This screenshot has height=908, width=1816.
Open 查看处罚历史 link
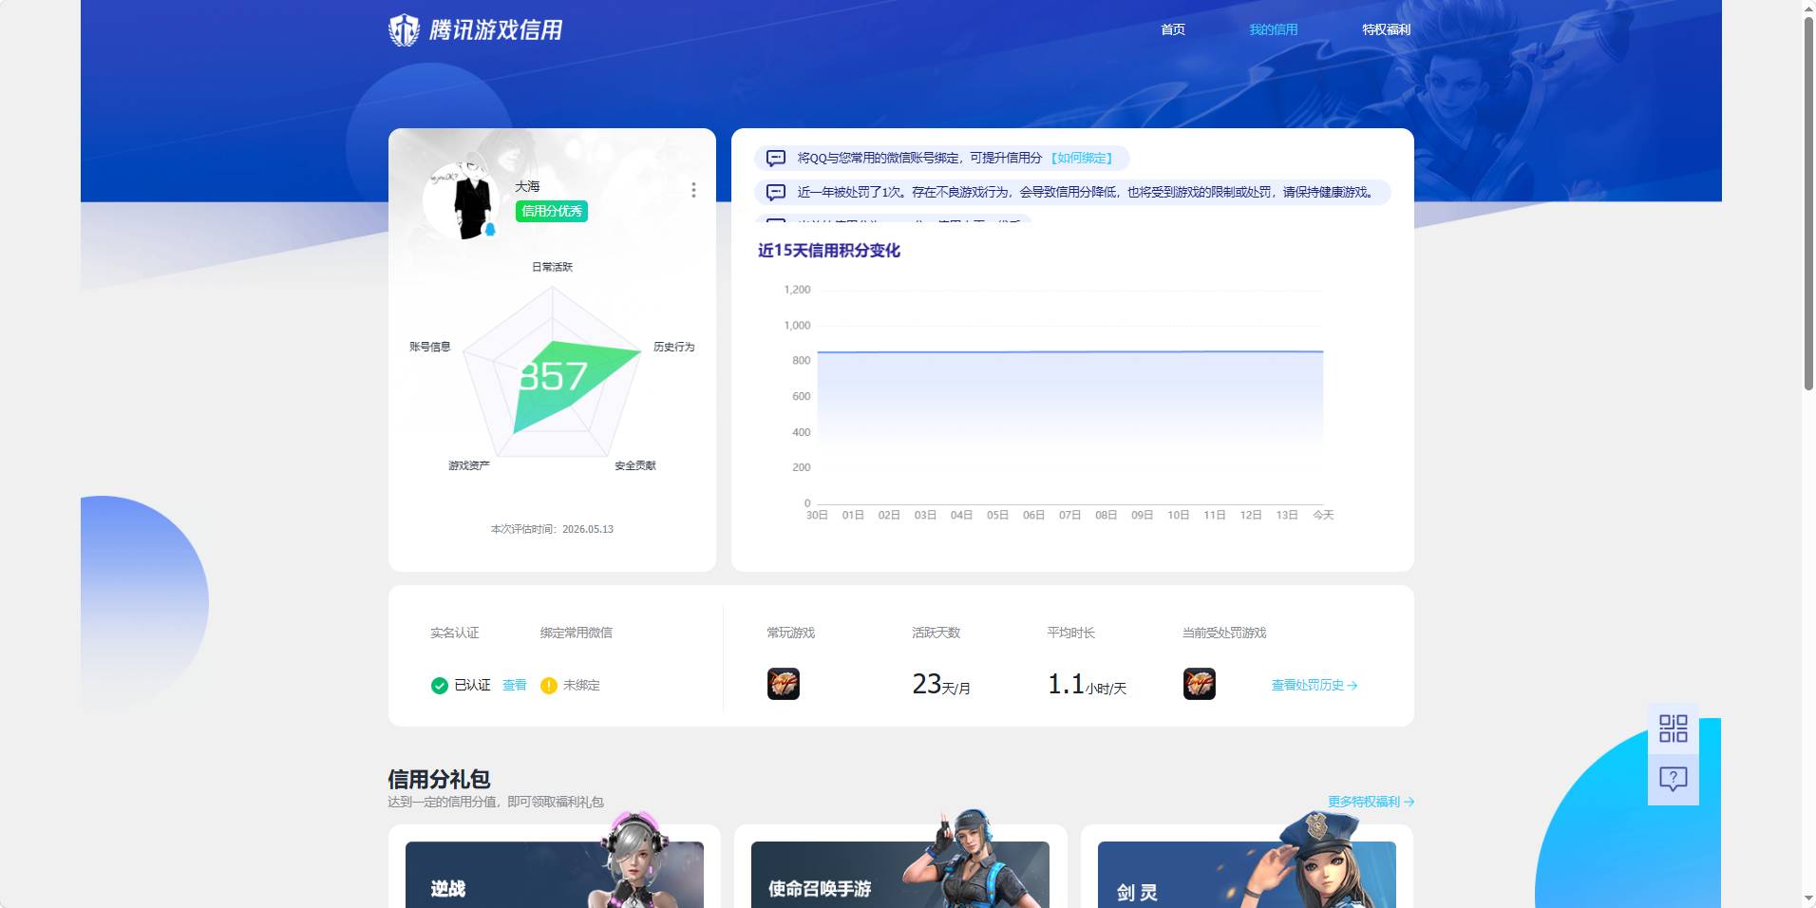pyautogui.click(x=1315, y=685)
